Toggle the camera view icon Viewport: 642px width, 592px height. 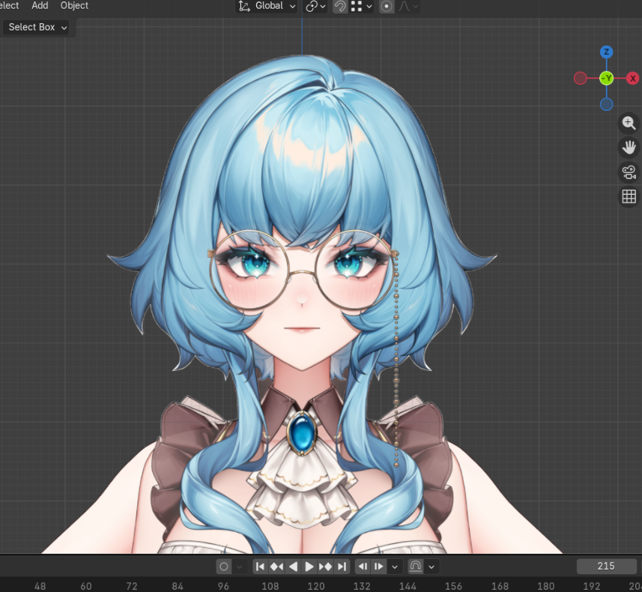point(629,172)
